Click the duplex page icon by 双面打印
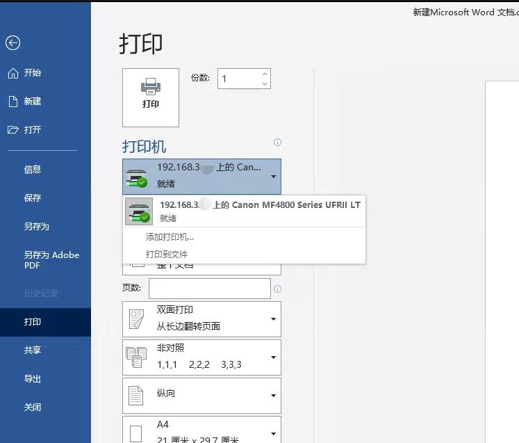 (136, 319)
